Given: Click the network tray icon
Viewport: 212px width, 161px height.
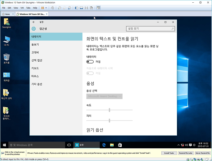Looking at the screenshot, I should coord(182,145).
